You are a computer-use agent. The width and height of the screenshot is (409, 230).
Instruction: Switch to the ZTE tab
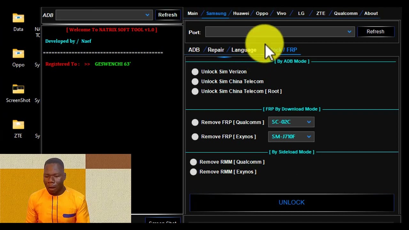point(321,13)
